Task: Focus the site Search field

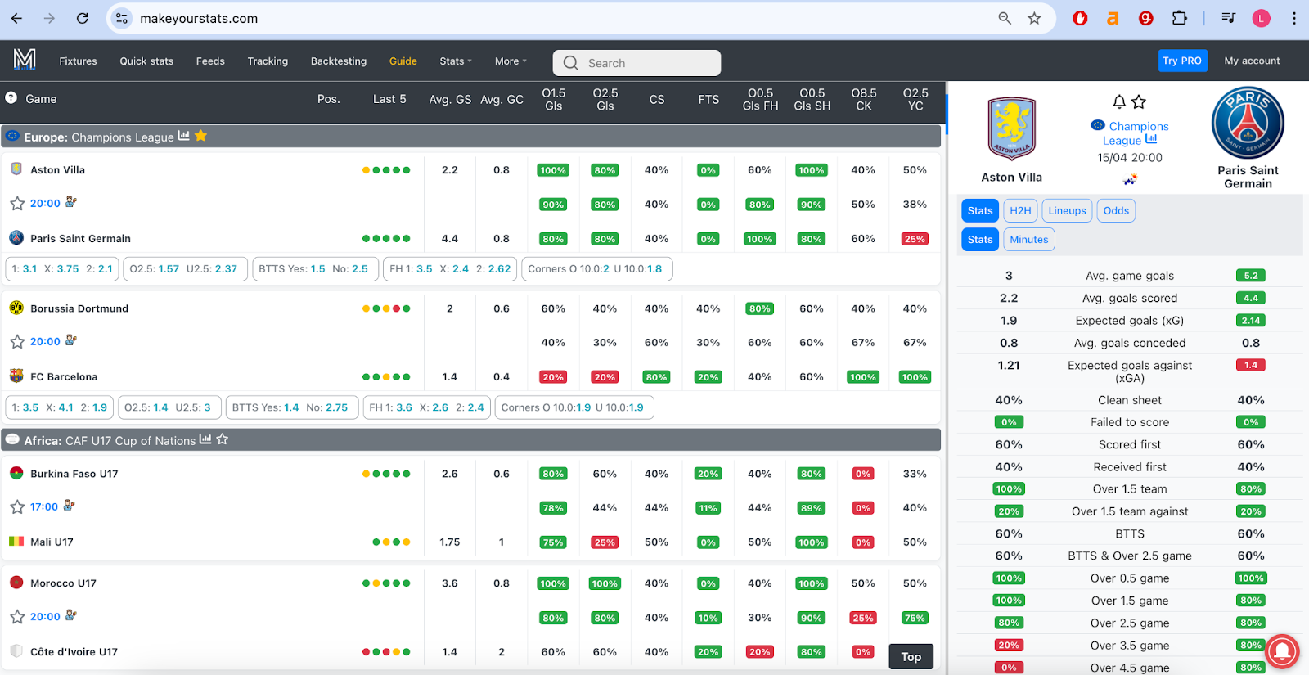Action: coord(637,63)
